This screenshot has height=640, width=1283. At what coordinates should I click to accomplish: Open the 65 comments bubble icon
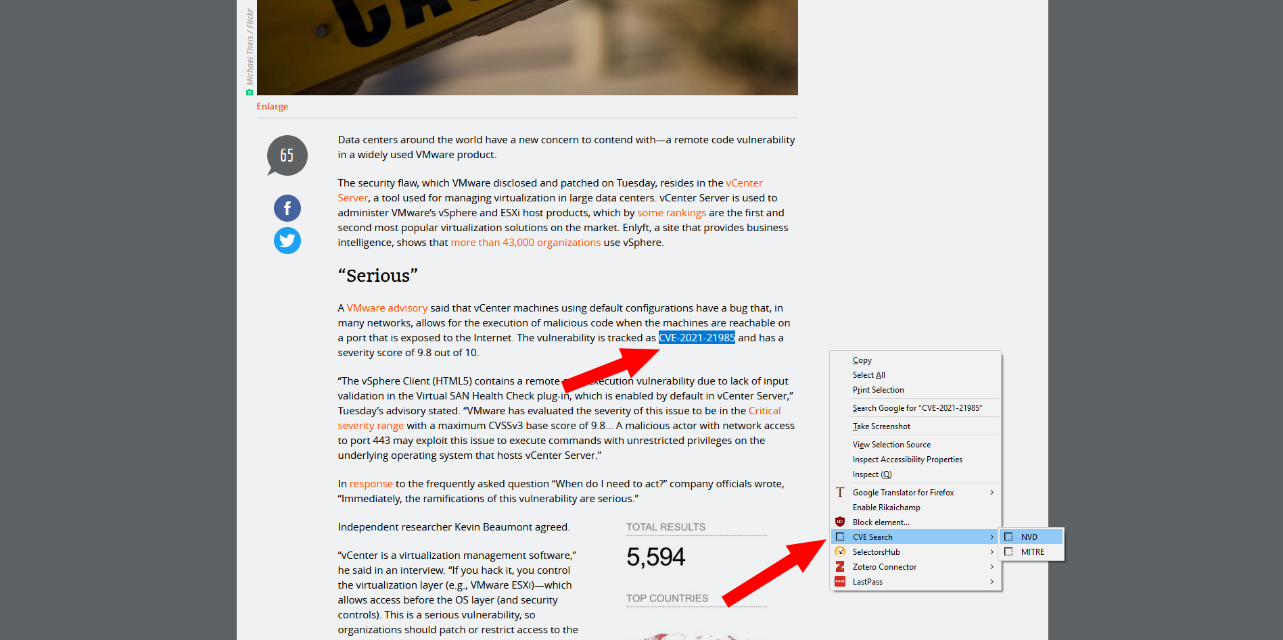coord(287,155)
